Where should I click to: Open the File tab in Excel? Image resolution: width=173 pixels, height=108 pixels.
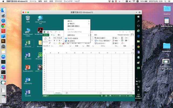pyautogui.click(x=46, y=35)
